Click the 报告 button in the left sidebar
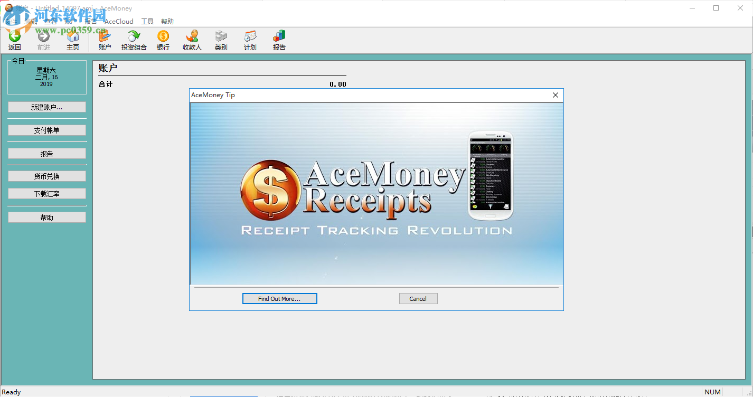The width and height of the screenshot is (753, 397). click(47, 154)
